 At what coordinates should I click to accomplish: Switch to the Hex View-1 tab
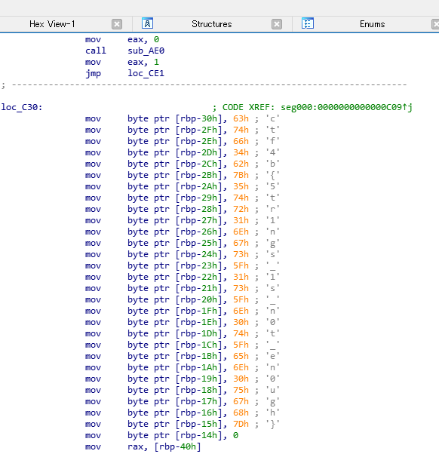point(52,24)
